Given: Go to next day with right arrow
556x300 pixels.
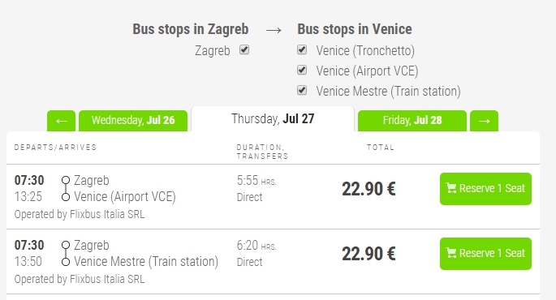Looking at the screenshot, I should tap(484, 121).
